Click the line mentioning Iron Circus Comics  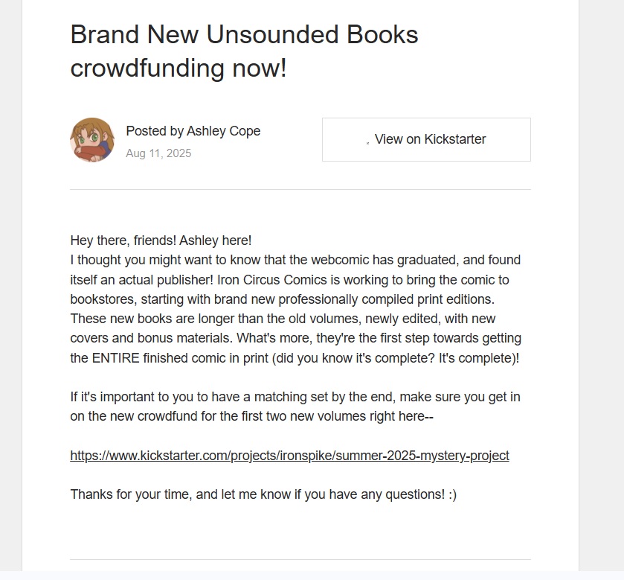(289, 280)
